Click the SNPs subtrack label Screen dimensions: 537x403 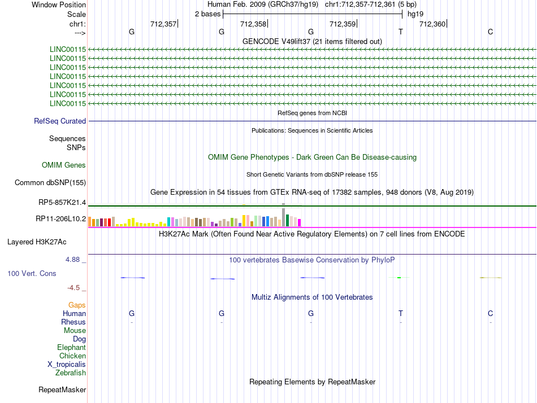click(76, 147)
